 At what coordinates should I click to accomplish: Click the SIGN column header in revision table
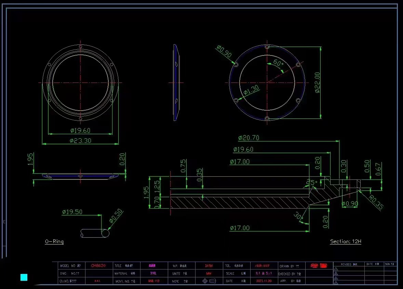(x=389, y=264)
